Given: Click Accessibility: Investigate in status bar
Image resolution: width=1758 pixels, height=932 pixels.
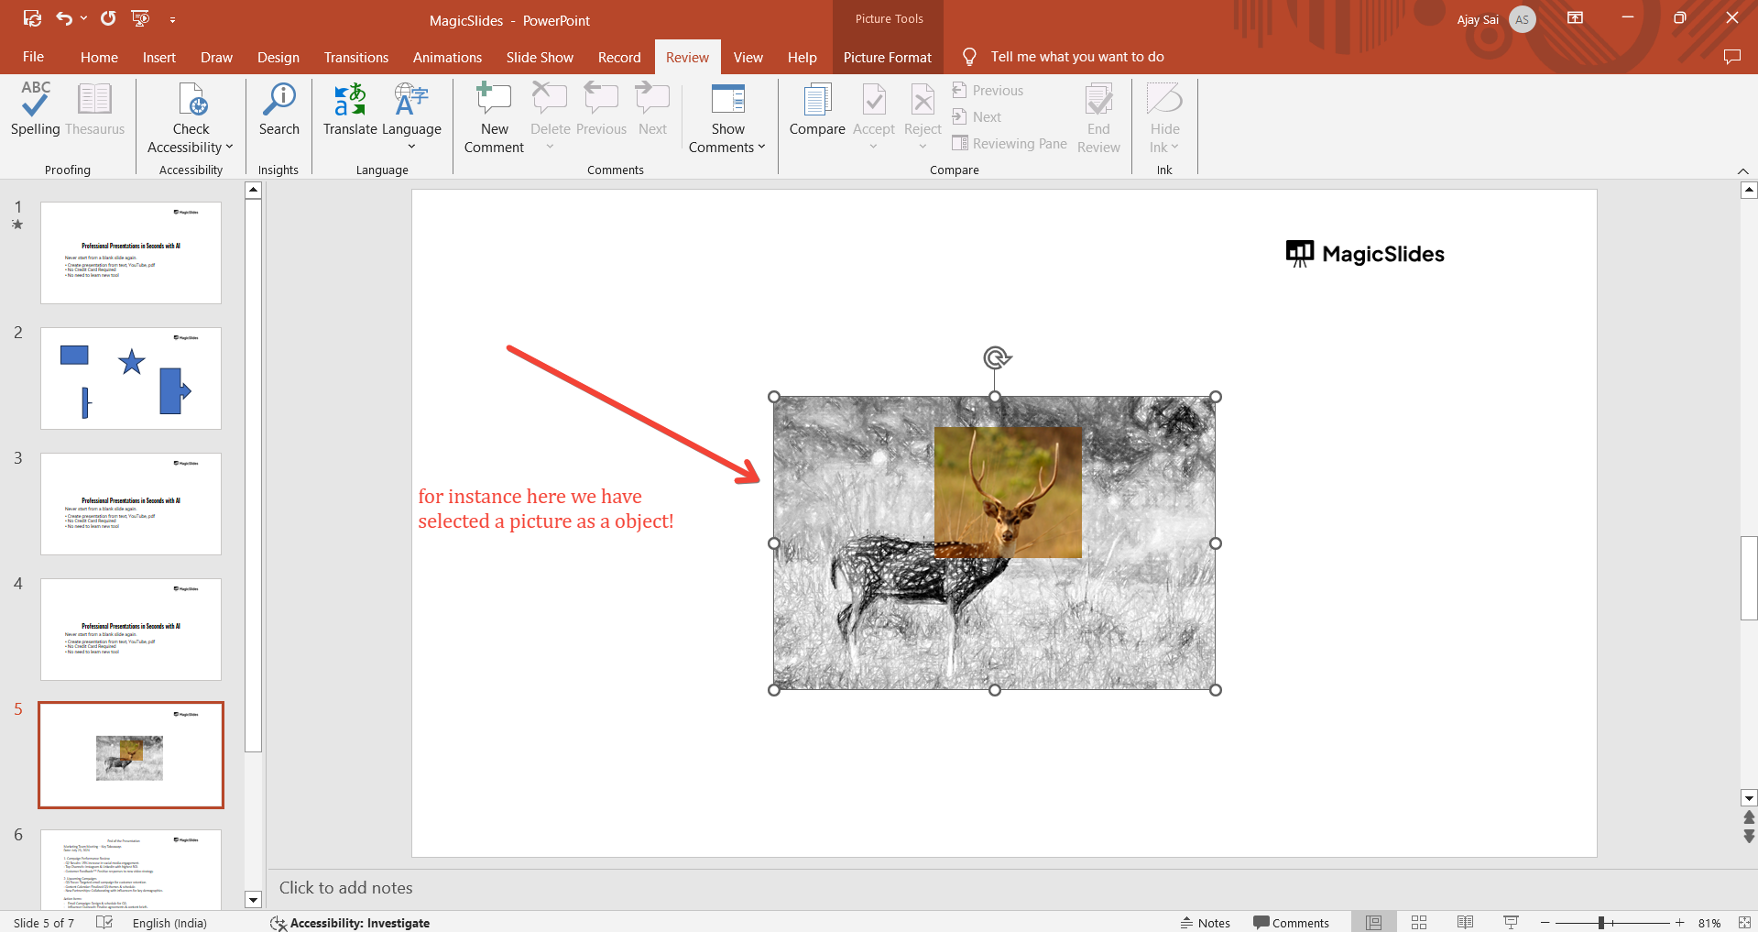Looking at the screenshot, I should pos(350,923).
